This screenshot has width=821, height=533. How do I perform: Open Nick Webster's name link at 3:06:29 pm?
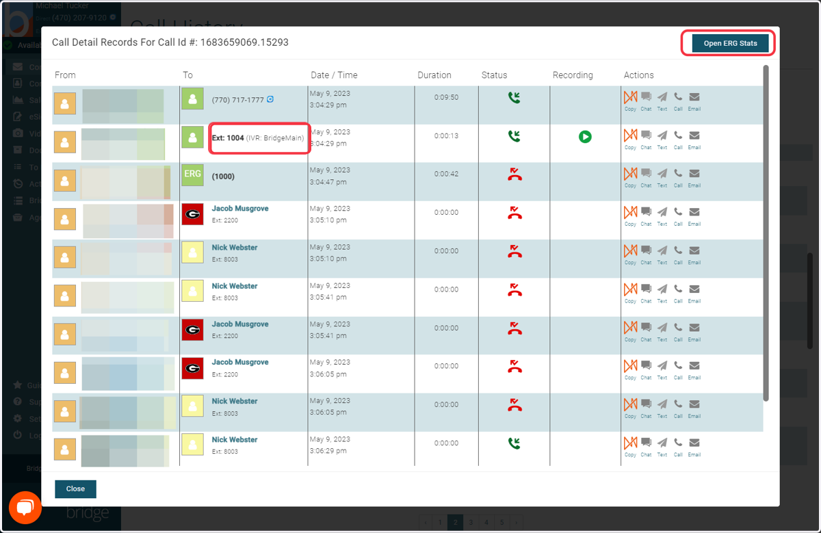235,439
